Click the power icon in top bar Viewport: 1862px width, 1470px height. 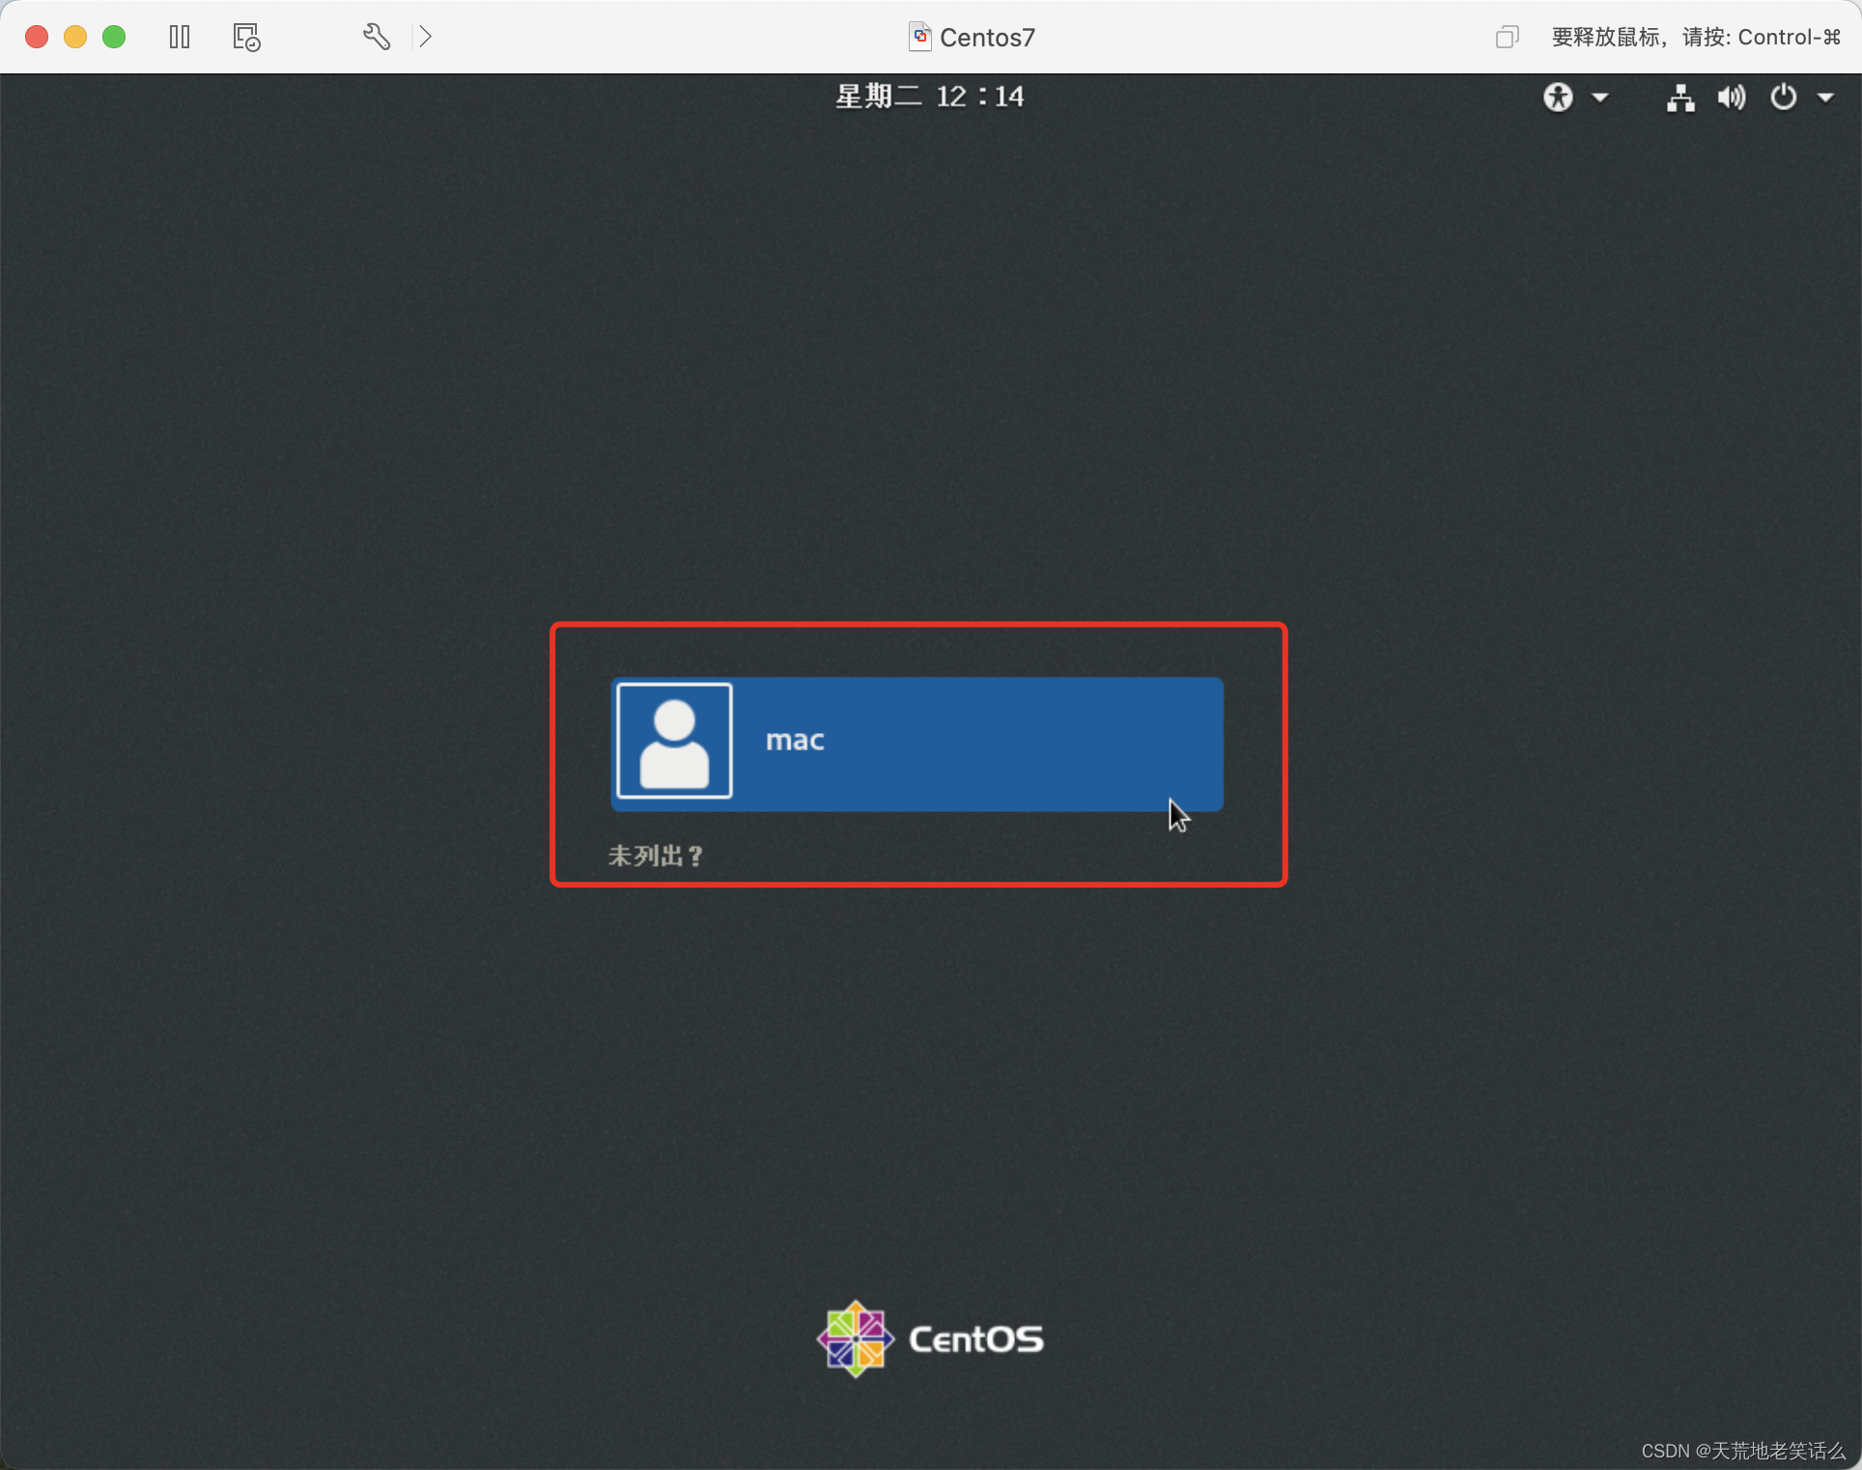coord(1783,98)
